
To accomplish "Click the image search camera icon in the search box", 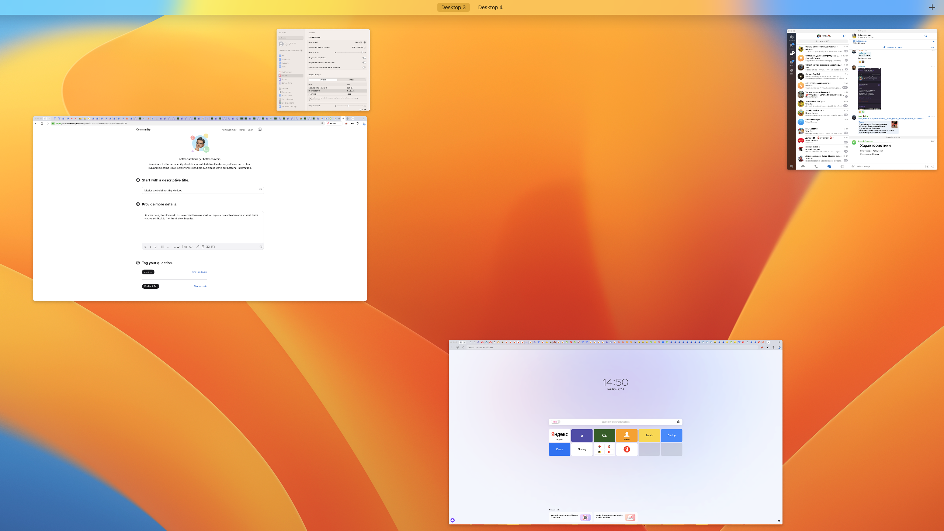I will click(x=678, y=421).
